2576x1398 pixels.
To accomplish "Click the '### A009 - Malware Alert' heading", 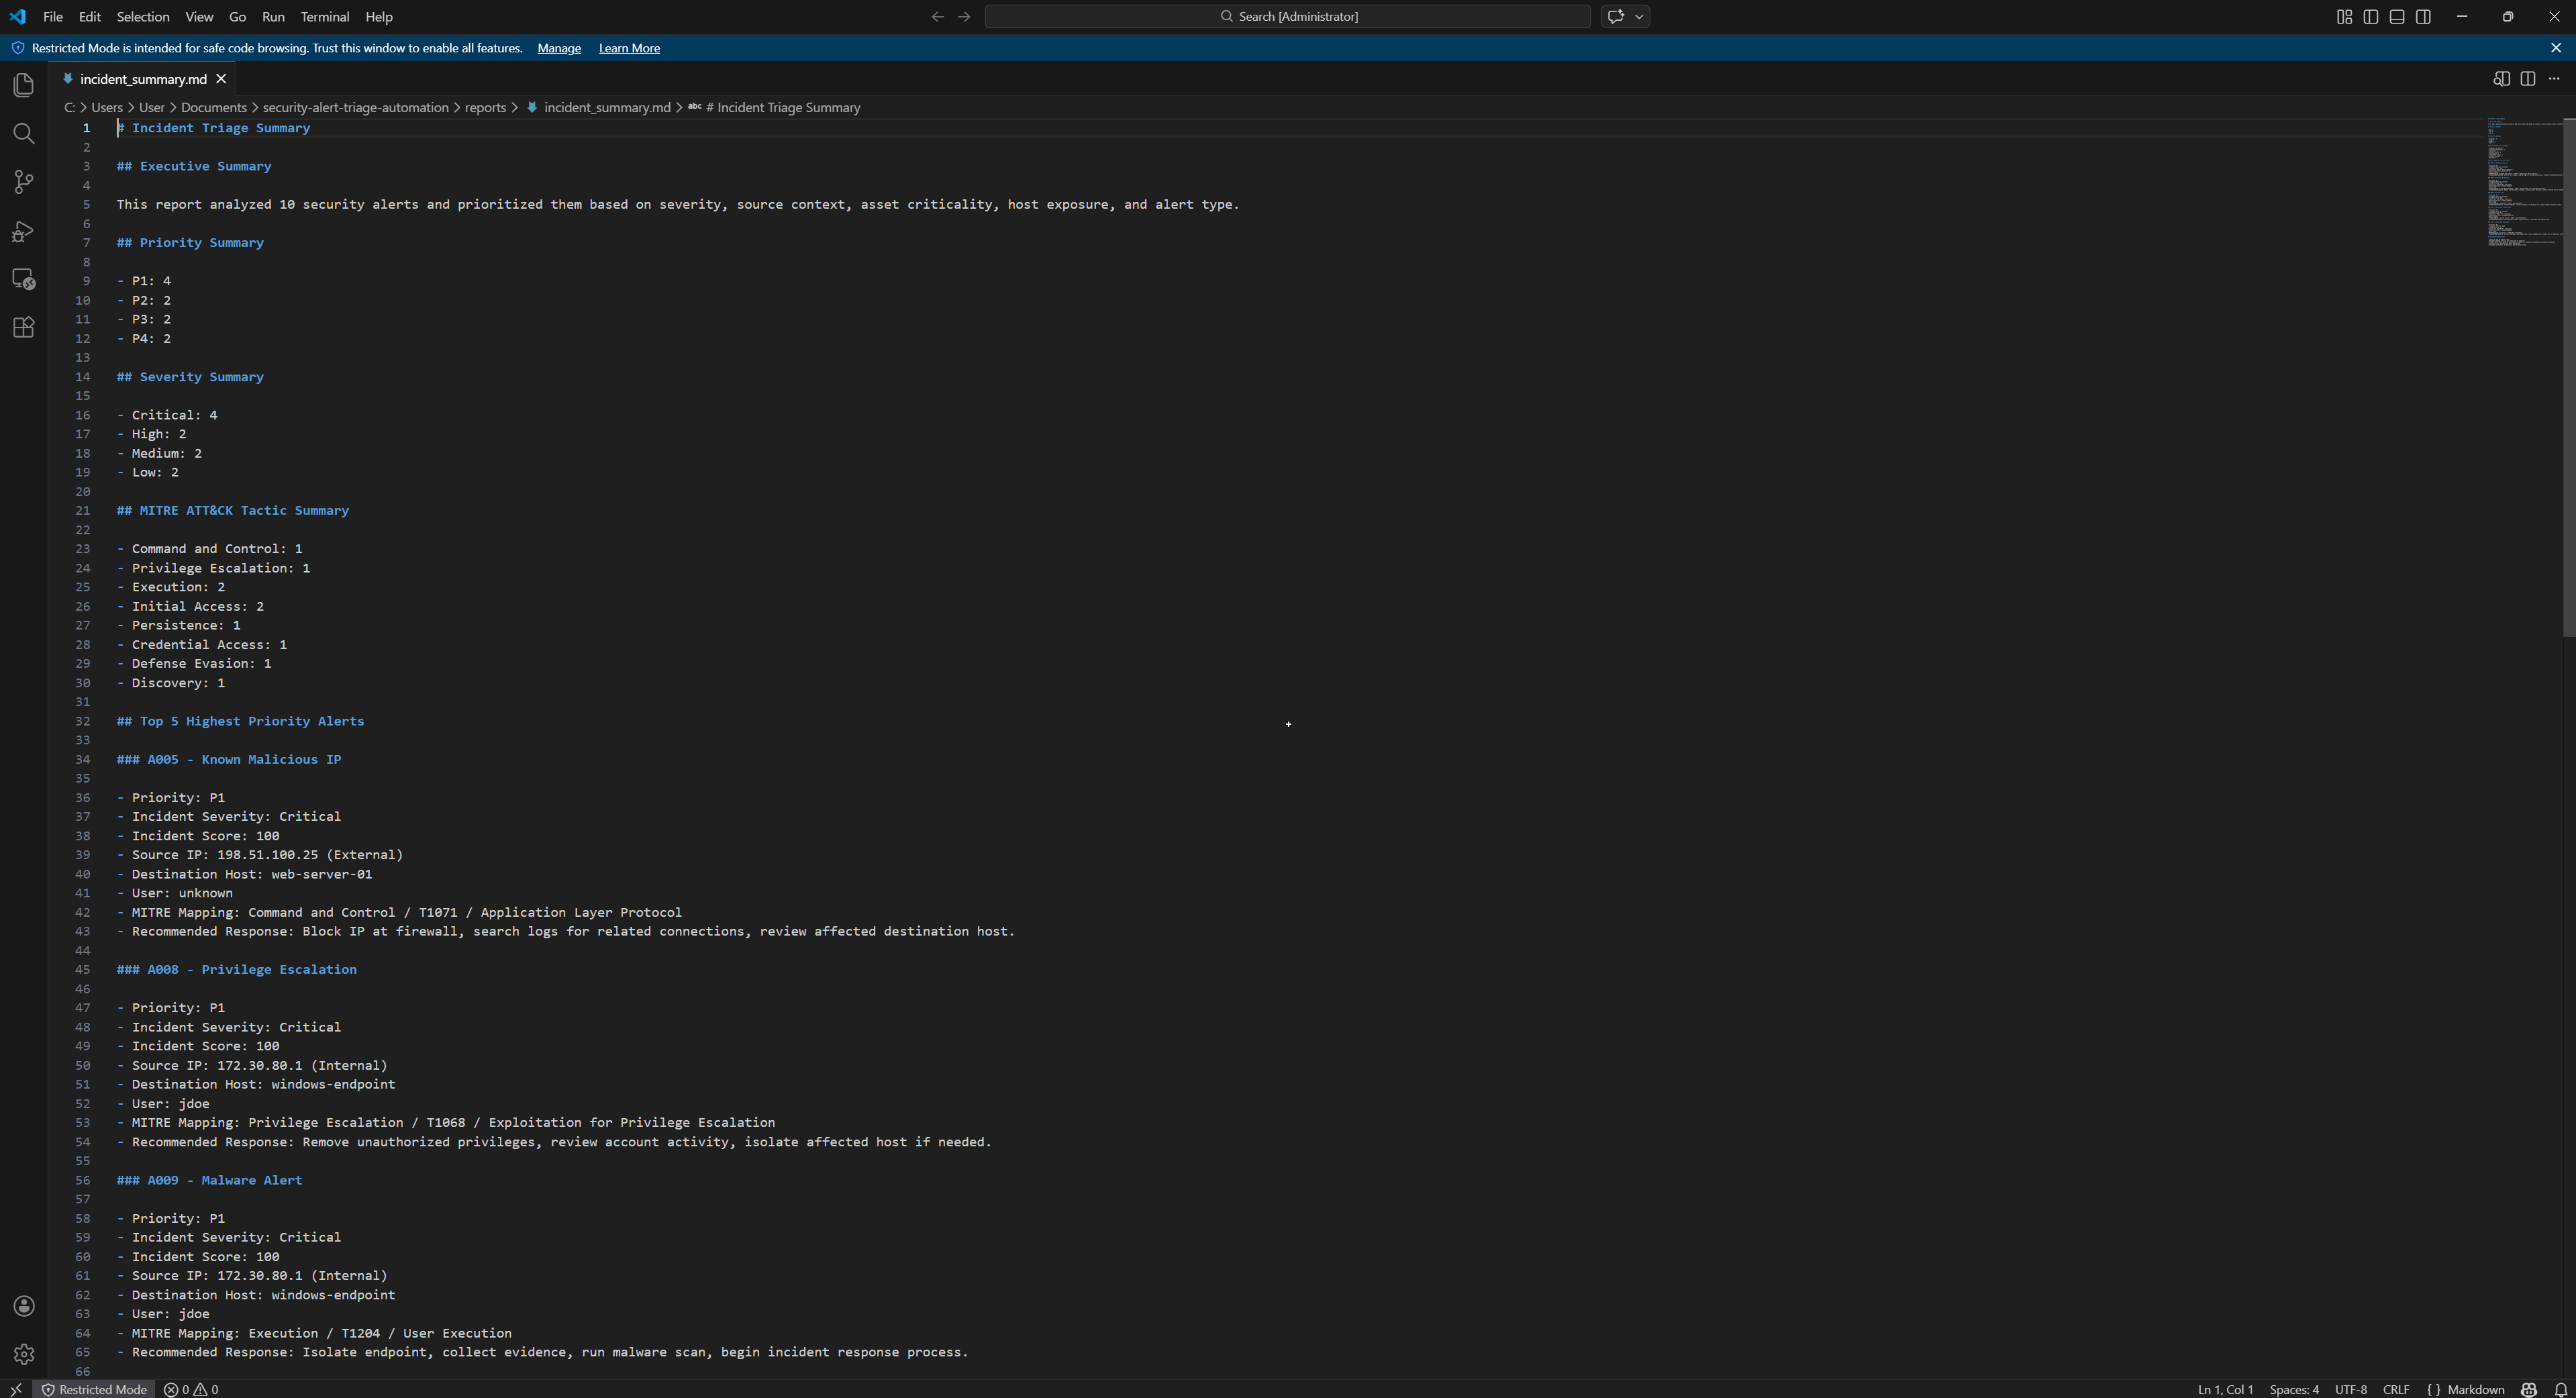I will click(x=210, y=1181).
